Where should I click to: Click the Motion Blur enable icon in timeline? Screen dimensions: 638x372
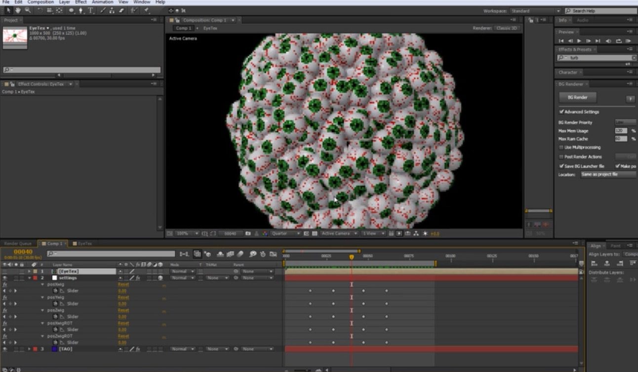[240, 254]
